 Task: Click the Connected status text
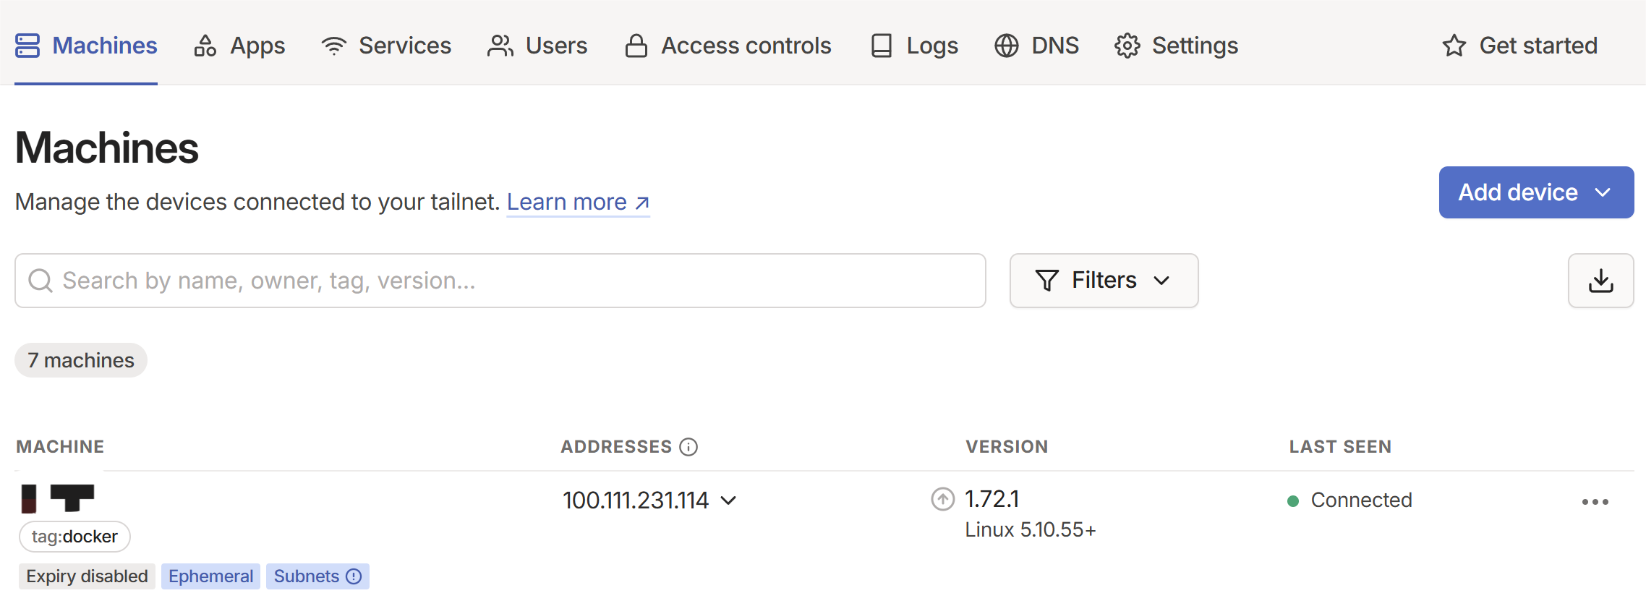(x=1361, y=500)
